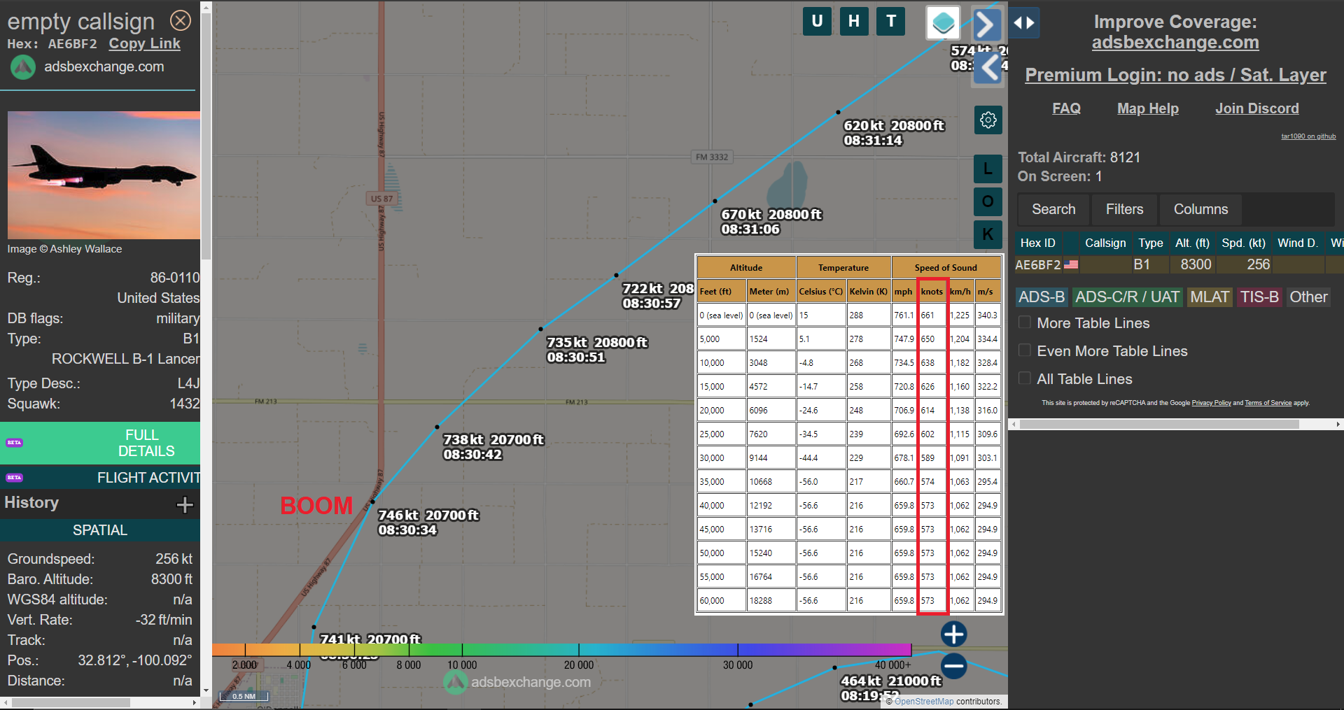Click the 746kt 20700ft track label
Screen dimensions: 1344x710
coord(428,523)
